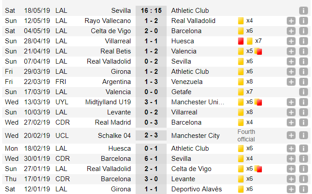312x194 pixels.
Task: View info icon for Valencia vs Getafe
Action: coord(303,92)
